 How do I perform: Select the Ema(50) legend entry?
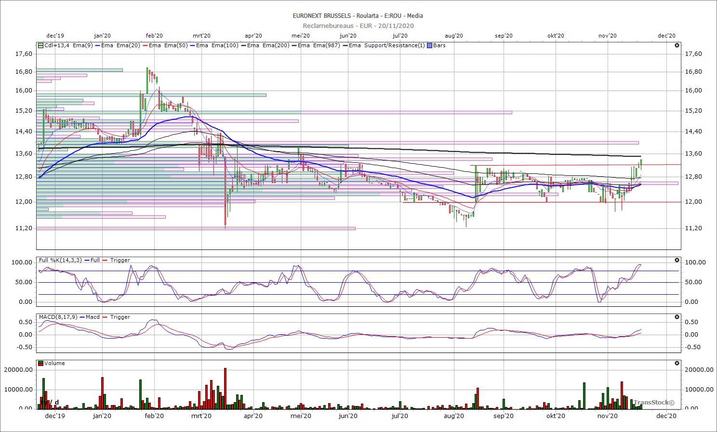tap(176, 45)
